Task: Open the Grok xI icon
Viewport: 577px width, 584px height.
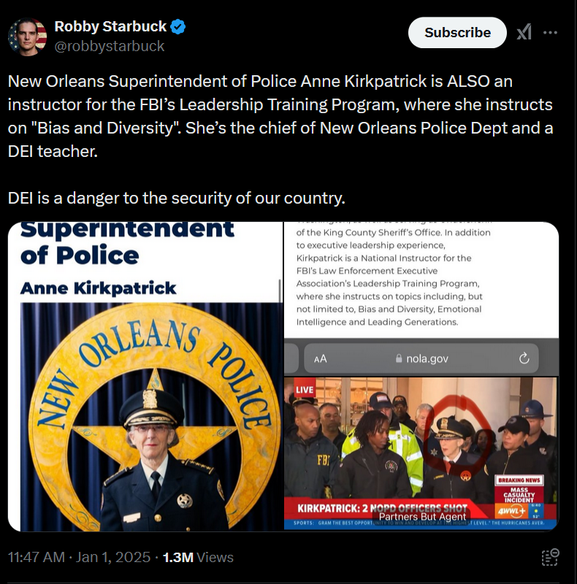Action: tap(524, 32)
